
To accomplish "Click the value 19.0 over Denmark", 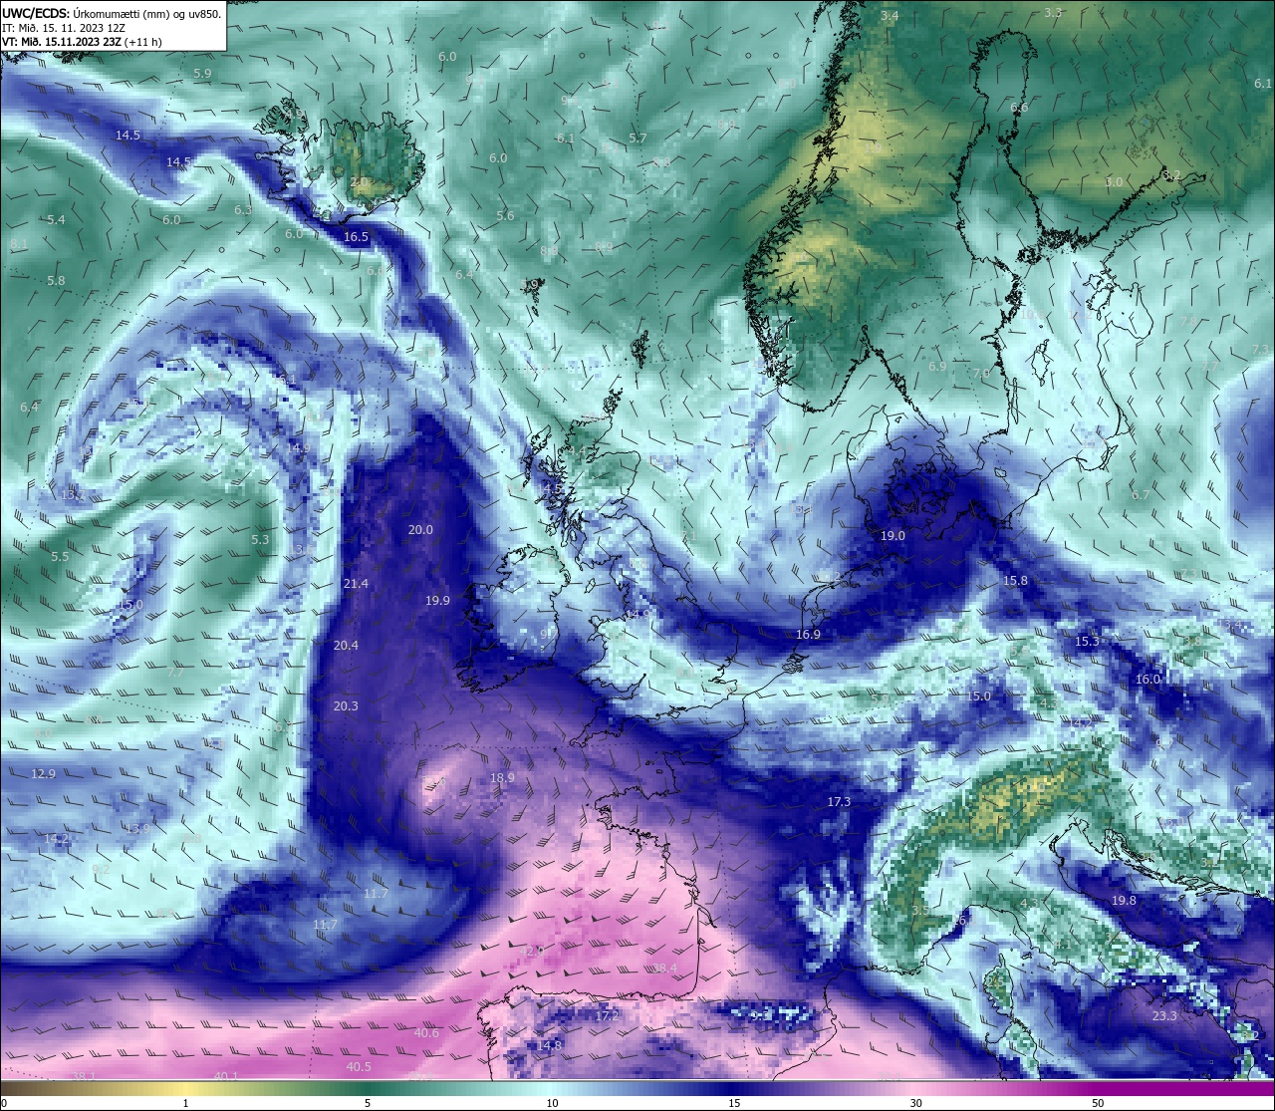I will pyautogui.click(x=892, y=535).
